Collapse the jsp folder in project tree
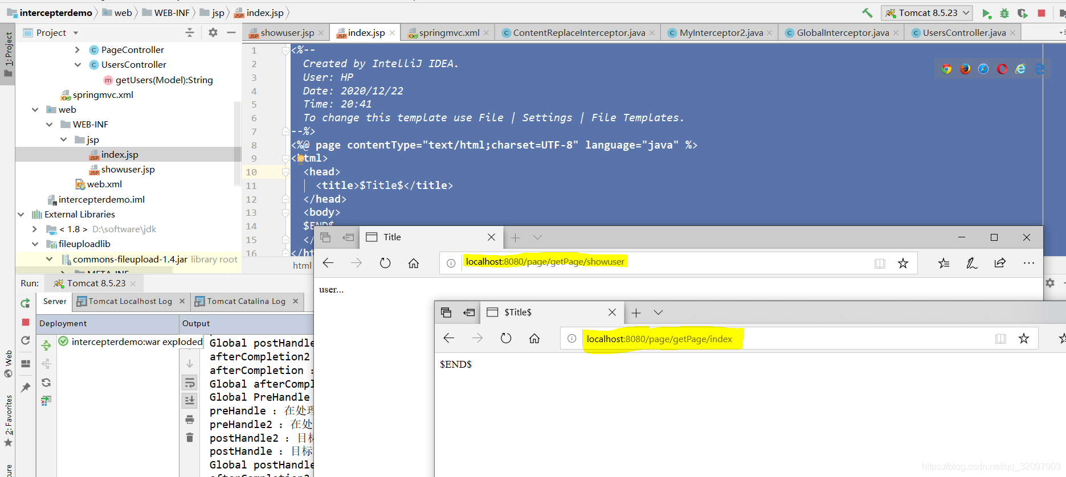 point(64,139)
